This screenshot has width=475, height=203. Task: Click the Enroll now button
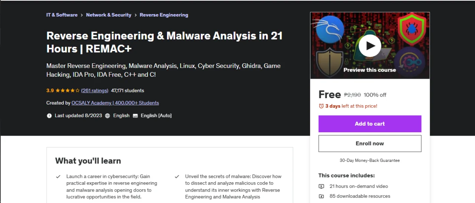coord(370,143)
